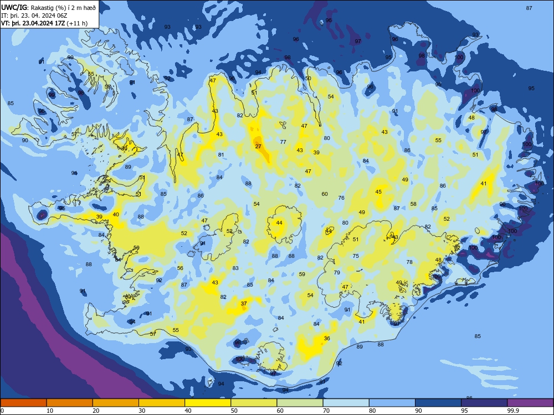Image resolution: width=554 pixels, height=415 pixels.
Task: Choose the light blue 80–90 legend swatch
Action: coord(392,403)
